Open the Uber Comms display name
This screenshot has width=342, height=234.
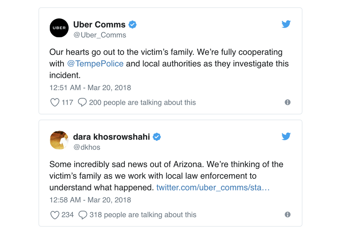click(99, 25)
